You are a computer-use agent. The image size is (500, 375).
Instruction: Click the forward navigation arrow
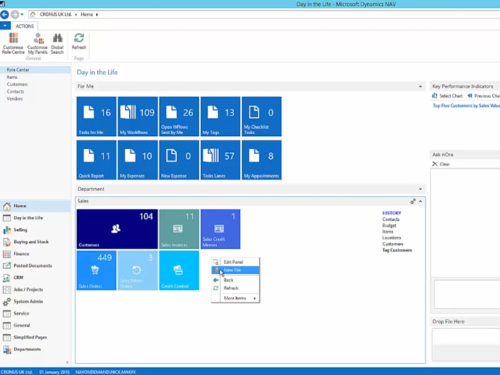click(x=14, y=14)
